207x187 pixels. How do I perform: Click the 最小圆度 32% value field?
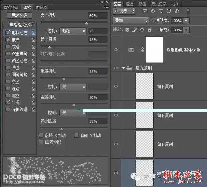(x=98, y=121)
